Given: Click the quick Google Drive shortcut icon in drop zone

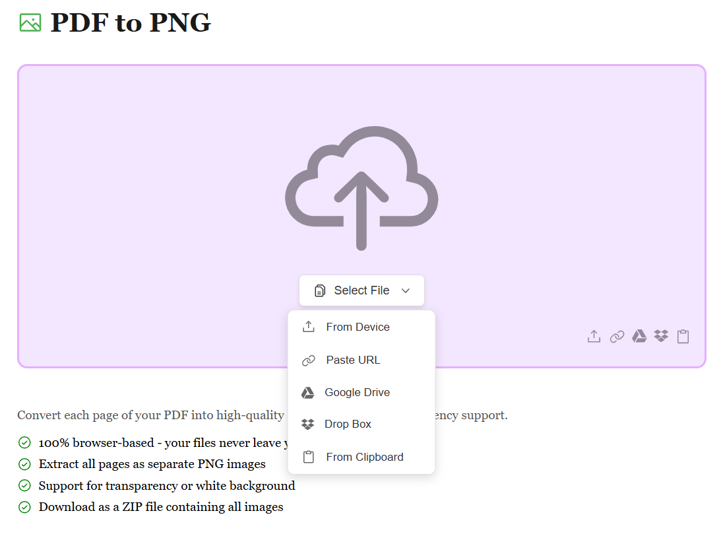Looking at the screenshot, I should (639, 337).
